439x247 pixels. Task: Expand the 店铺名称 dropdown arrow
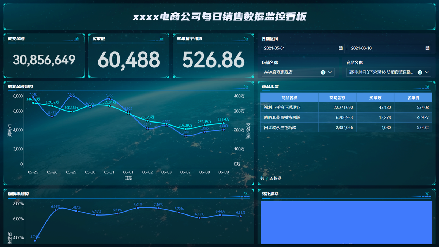point(330,72)
